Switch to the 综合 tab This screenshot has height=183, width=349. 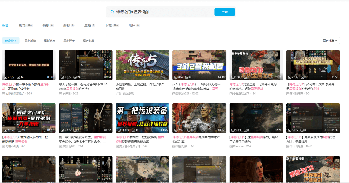pyautogui.click(x=5, y=25)
